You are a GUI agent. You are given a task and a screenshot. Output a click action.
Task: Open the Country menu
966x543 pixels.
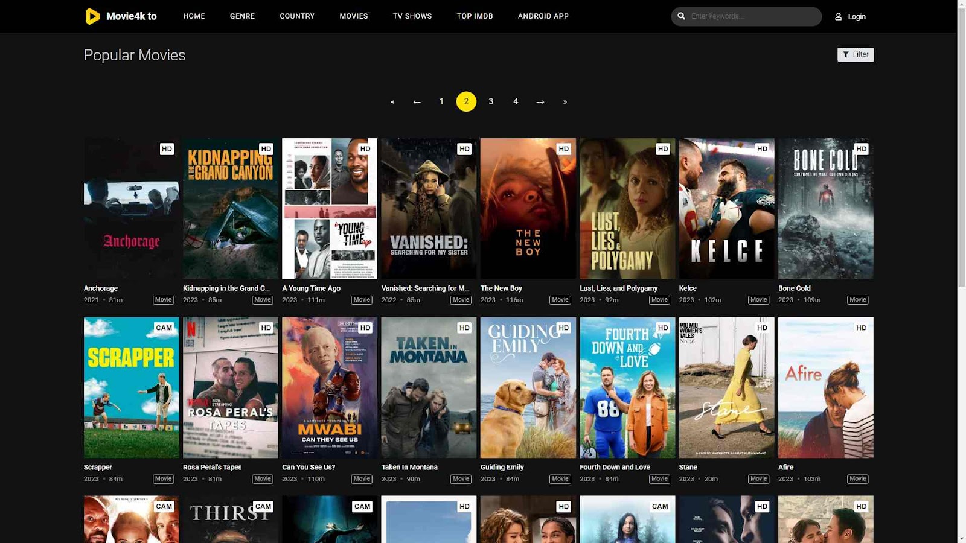[297, 16]
